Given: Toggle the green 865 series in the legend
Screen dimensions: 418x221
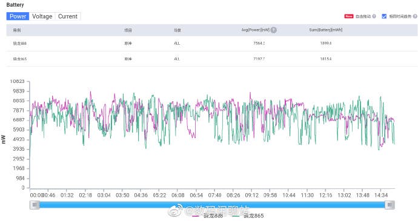Looking at the screenshot, I should [248, 216].
